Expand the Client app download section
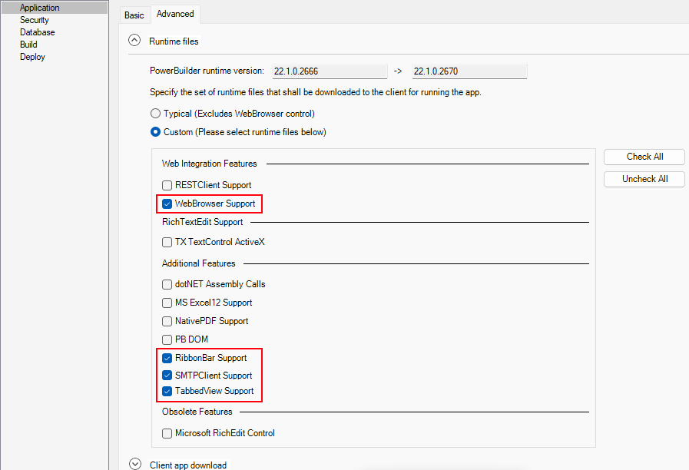Image resolution: width=689 pixels, height=470 pixels. pyautogui.click(x=135, y=464)
